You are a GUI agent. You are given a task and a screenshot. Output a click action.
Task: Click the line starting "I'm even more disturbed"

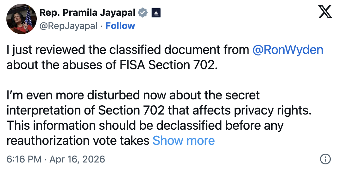pyautogui.click(x=133, y=95)
